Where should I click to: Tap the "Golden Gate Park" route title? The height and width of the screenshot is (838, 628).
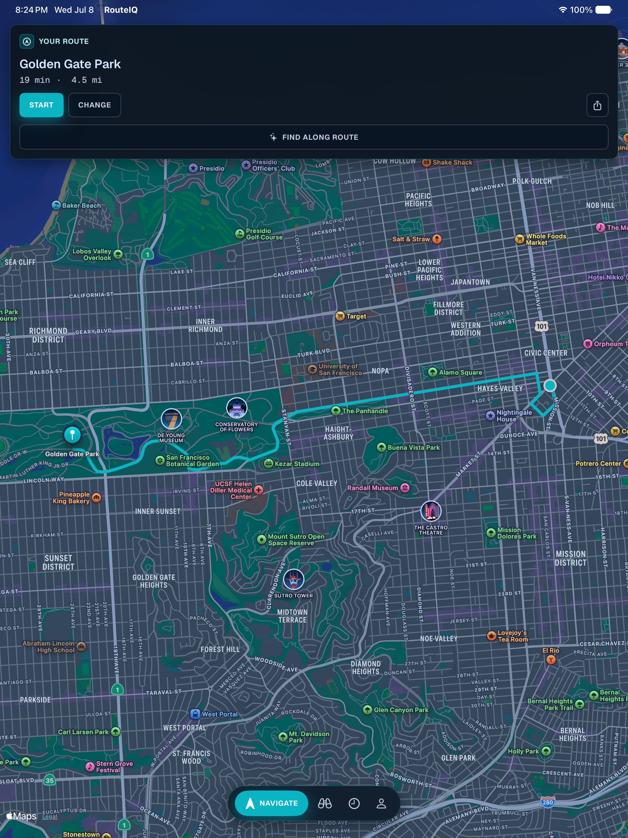(x=70, y=64)
